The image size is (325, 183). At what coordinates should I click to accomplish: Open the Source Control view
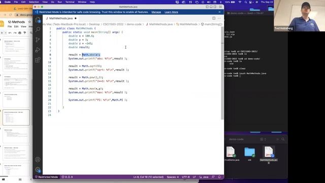click(38, 40)
